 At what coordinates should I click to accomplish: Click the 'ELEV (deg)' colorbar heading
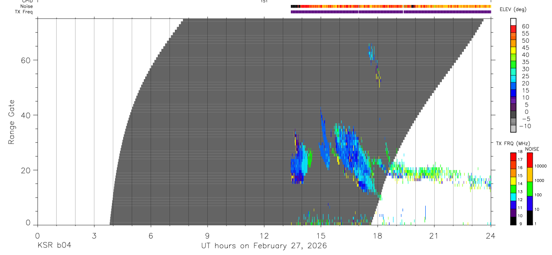(x=513, y=9)
